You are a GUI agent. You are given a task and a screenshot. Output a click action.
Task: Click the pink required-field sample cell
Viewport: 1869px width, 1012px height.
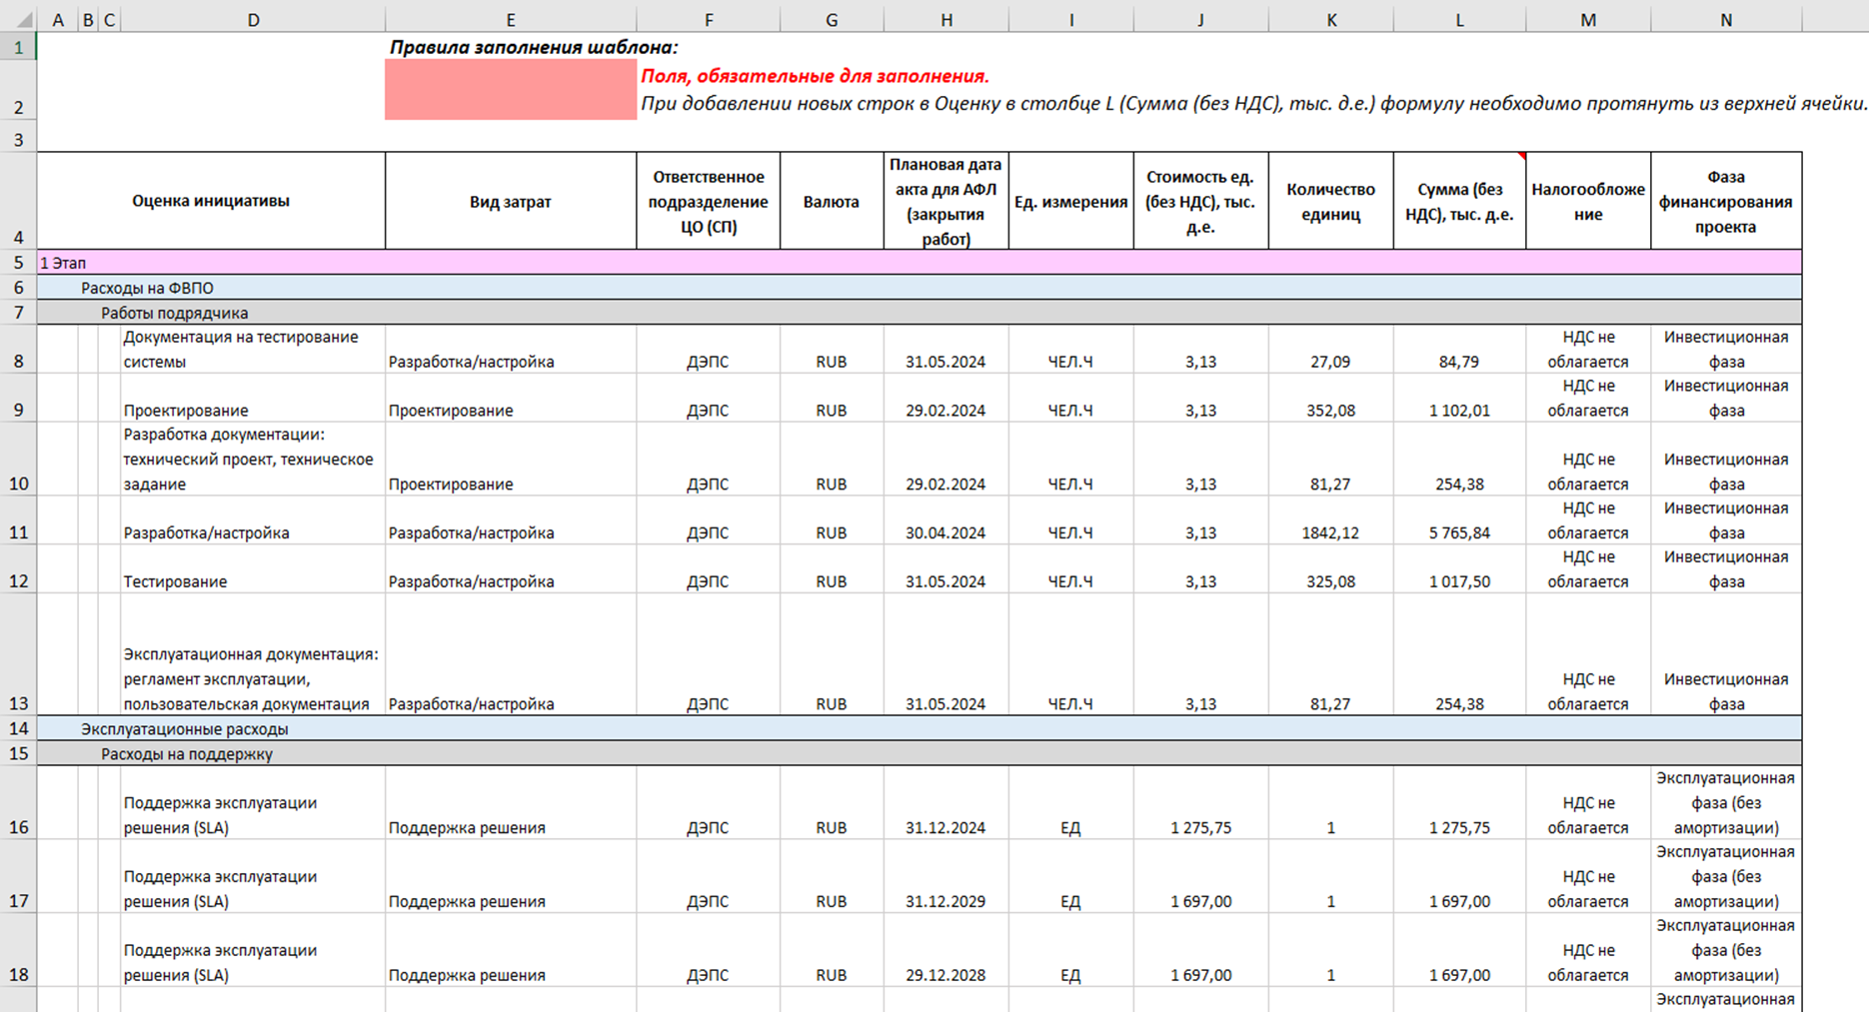[x=510, y=90]
